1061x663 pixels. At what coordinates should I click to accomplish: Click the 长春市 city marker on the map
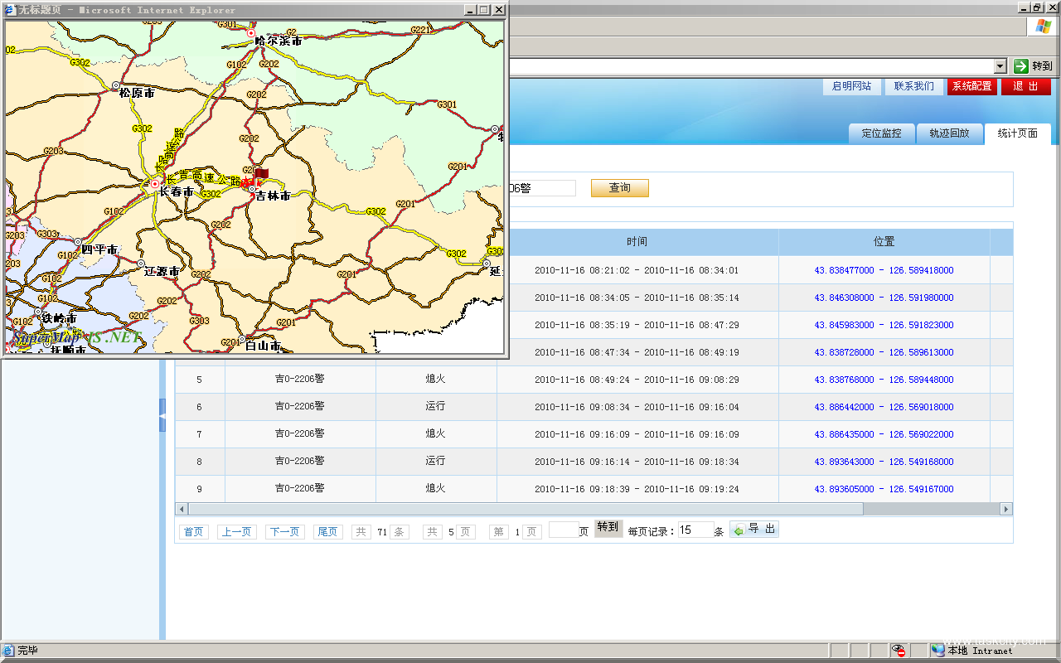[x=155, y=184]
